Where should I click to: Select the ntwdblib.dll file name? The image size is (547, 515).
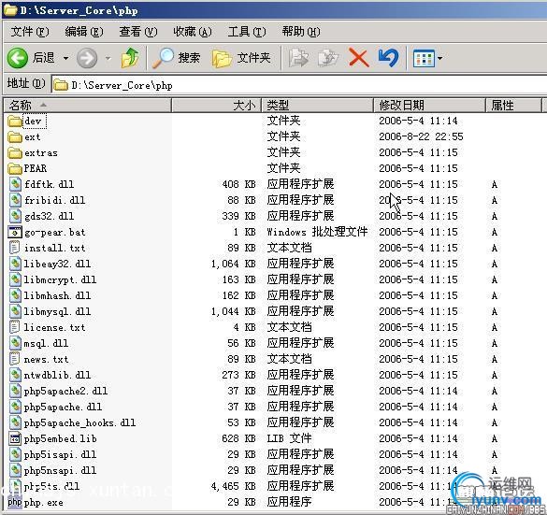[57, 375]
